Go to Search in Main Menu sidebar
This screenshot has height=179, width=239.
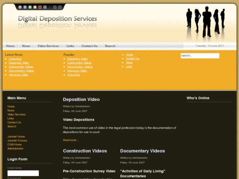click(12, 126)
